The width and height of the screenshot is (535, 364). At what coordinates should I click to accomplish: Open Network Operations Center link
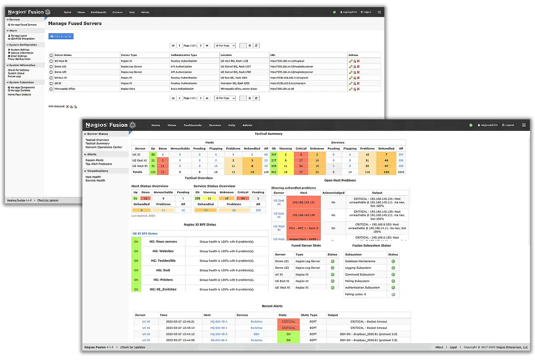104,147
